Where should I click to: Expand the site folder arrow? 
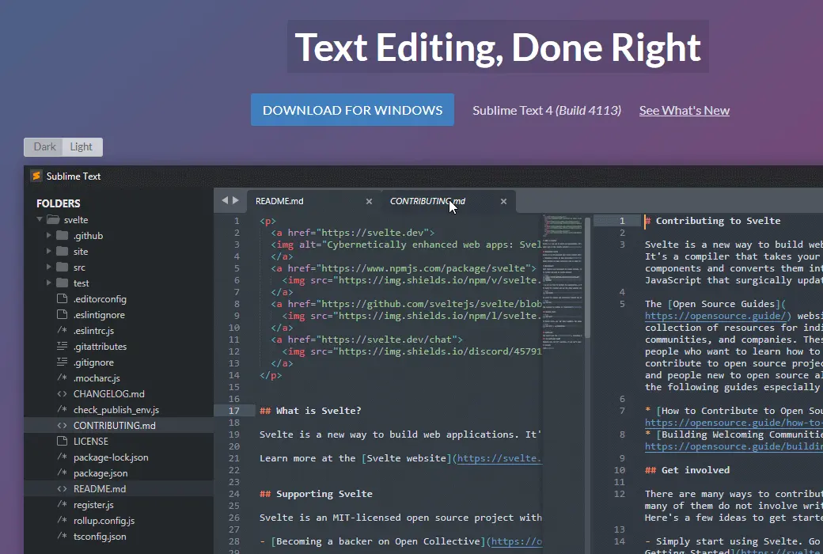point(49,251)
